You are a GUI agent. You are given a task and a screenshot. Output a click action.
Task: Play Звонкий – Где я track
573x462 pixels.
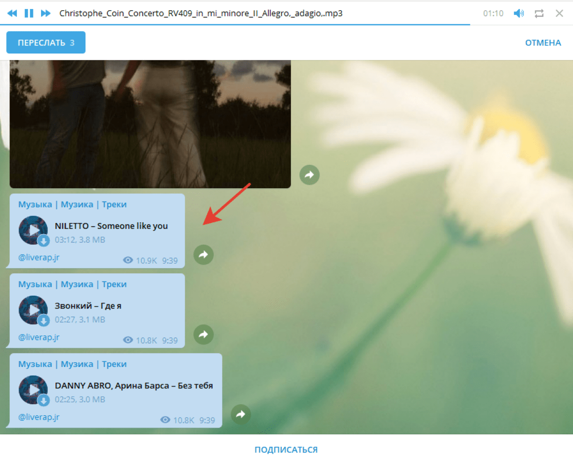point(33,310)
